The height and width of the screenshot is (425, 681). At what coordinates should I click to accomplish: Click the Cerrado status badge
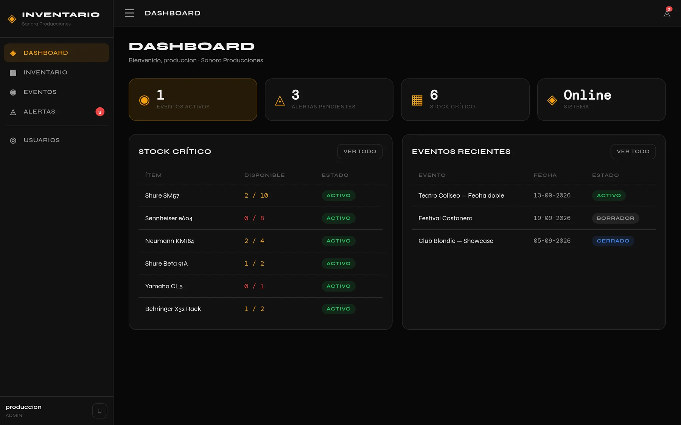[613, 241]
